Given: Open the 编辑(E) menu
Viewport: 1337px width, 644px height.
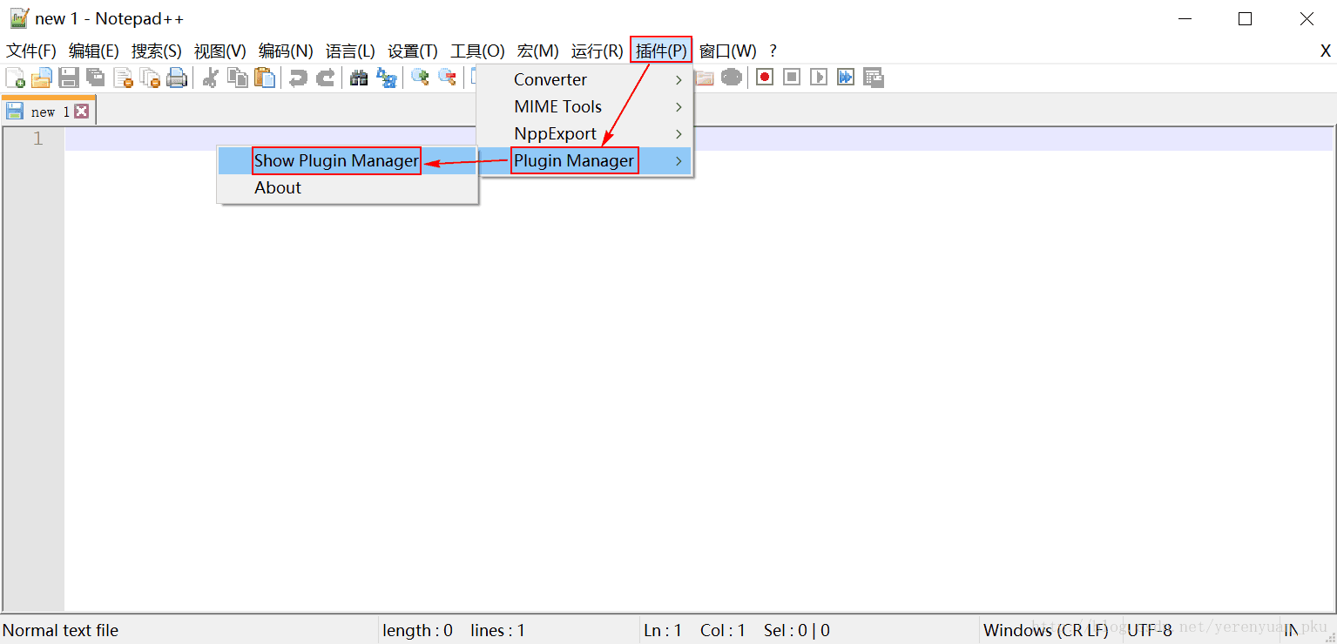Looking at the screenshot, I should point(94,51).
